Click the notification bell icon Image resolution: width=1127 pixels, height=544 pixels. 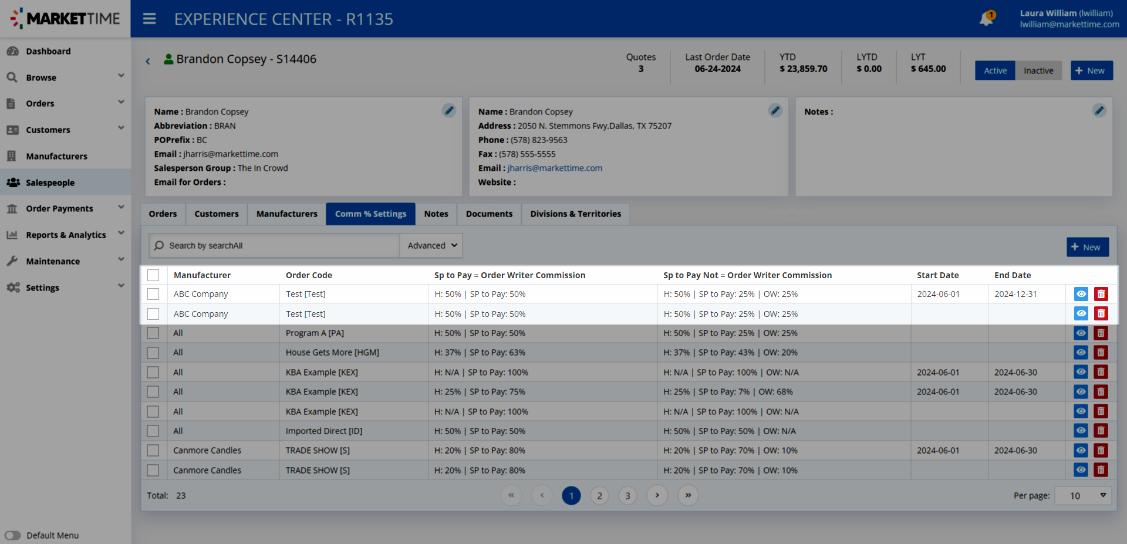(986, 19)
